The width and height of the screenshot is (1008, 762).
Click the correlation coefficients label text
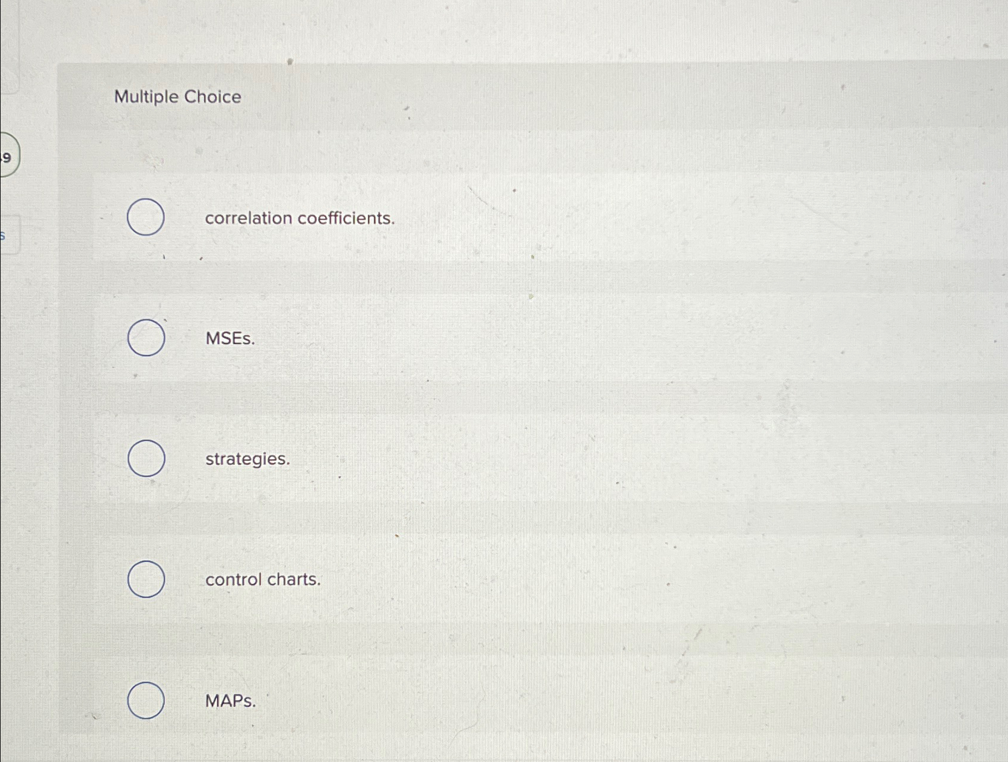[300, 219]
